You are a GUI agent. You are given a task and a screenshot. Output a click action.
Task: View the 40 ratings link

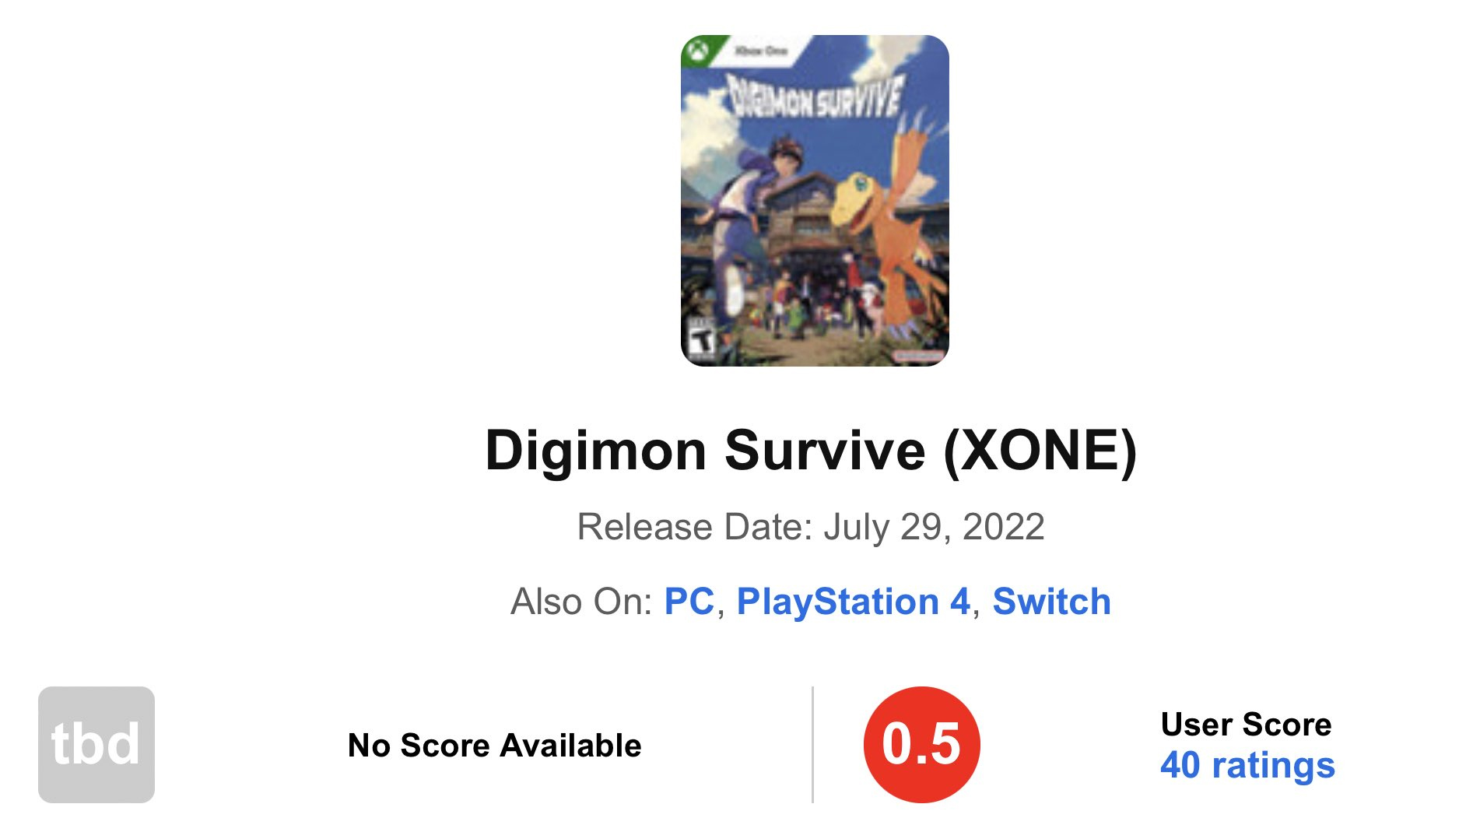point(1247,764)
